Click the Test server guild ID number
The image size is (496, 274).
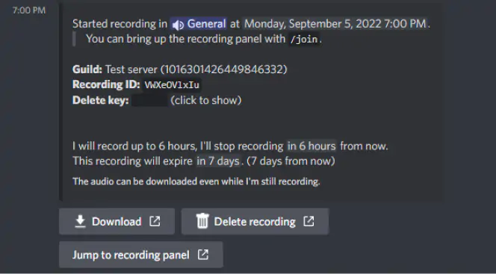(x=223, y=69)
